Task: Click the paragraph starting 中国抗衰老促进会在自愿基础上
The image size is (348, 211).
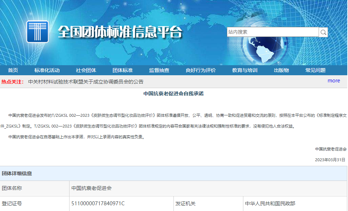Action: (x=77, y=137)
